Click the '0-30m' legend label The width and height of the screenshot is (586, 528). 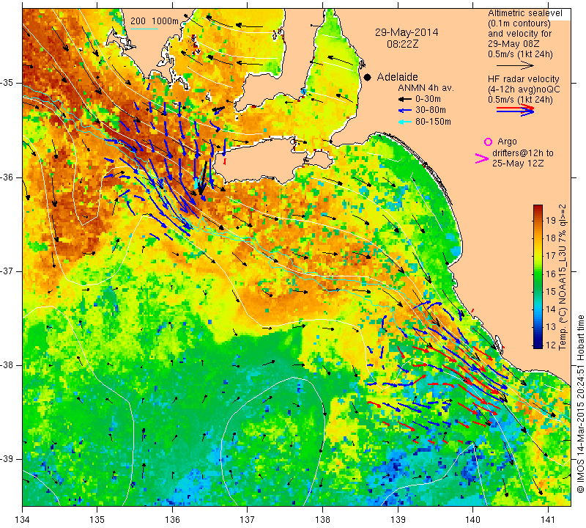coord(428,99)
